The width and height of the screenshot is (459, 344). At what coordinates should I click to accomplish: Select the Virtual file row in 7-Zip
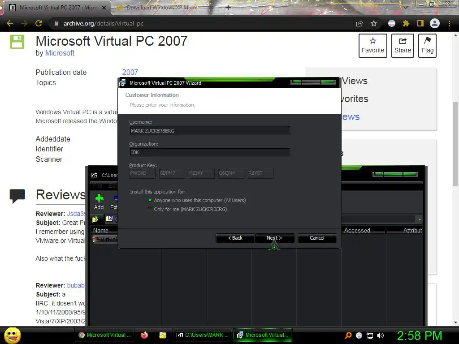105,239
